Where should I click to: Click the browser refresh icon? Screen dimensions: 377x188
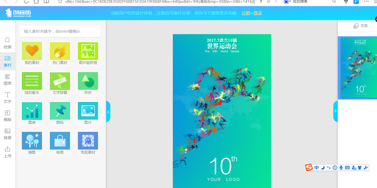coord(26,2)
